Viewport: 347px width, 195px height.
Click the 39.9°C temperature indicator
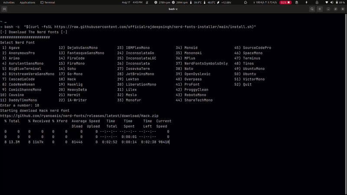tap(196, 3)
